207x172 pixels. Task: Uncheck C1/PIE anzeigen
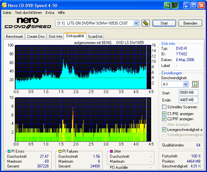(x=164, y=114)
